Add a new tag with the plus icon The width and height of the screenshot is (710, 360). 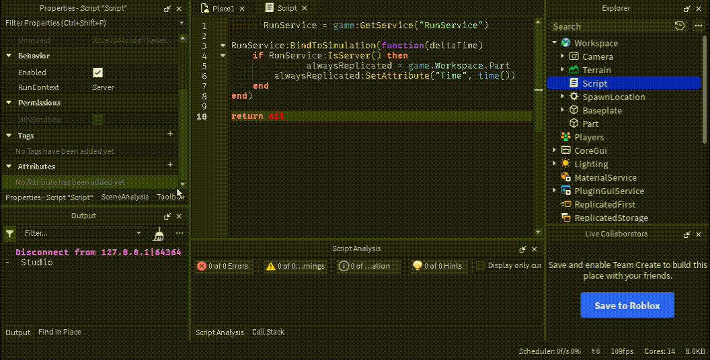click(x=170, y=134)
